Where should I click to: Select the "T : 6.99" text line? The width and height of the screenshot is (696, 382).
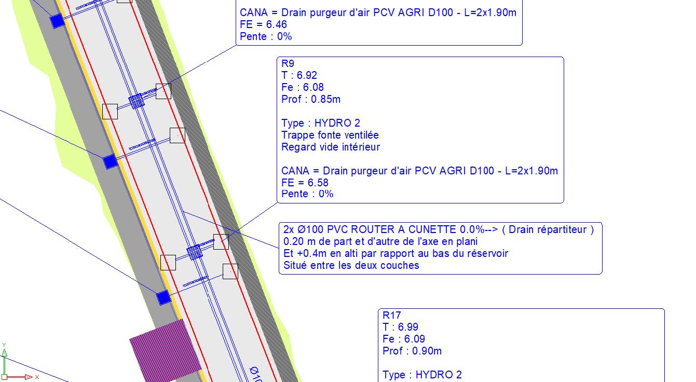400,327
